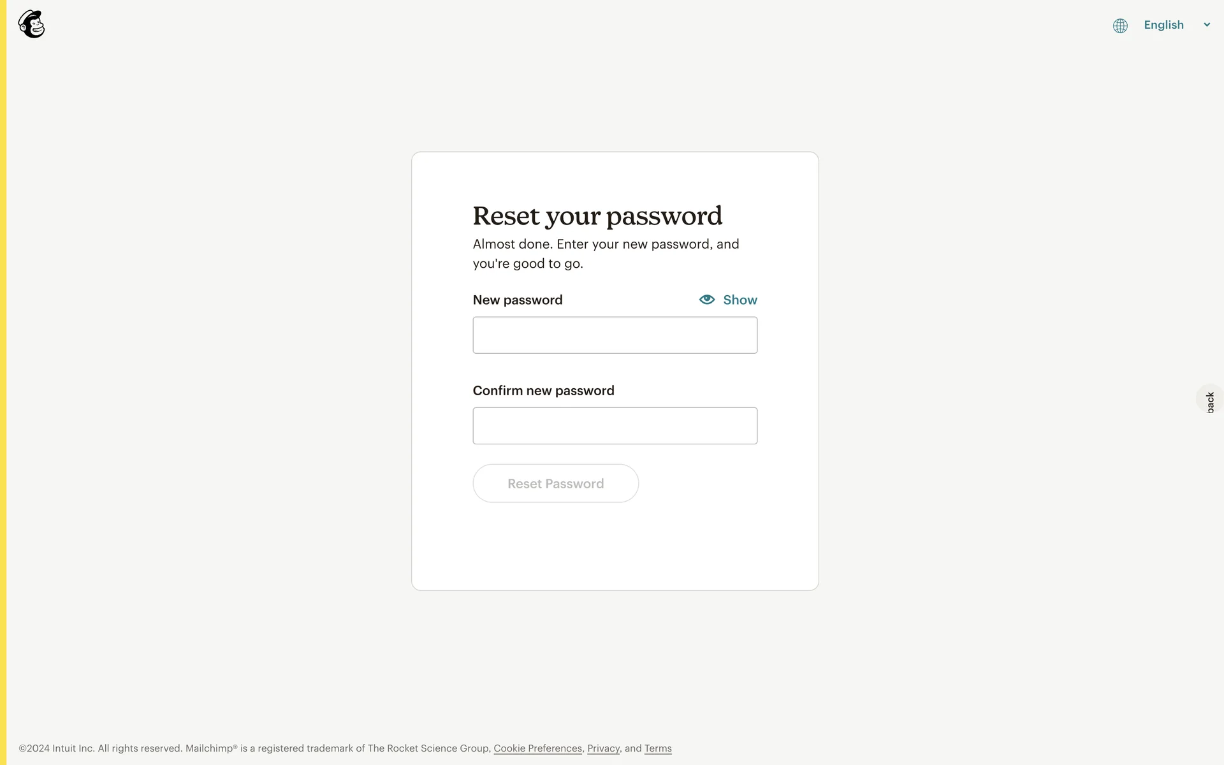Click the "New password" field label
The height and width of the screenshot is (765, 1224).
click(x=518, y=300)
